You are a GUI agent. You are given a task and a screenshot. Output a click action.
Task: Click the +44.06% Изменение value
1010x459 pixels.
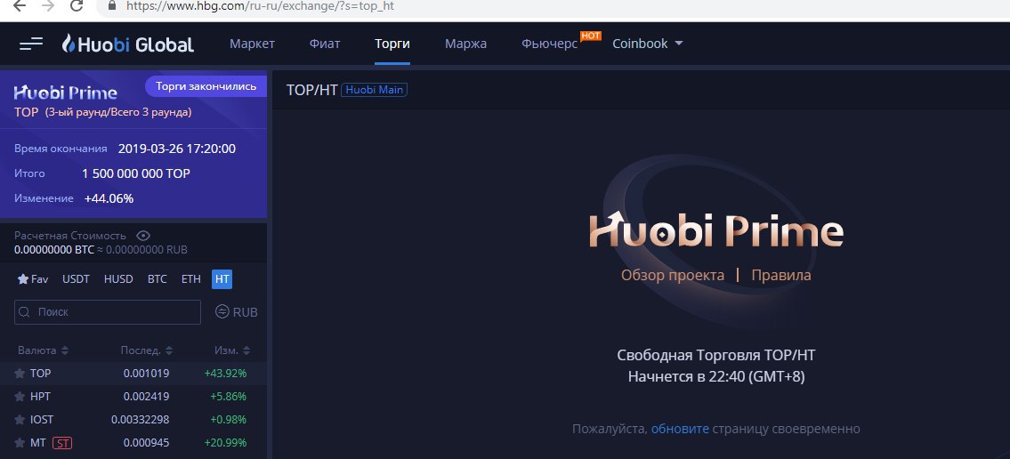pyautogui.click(x=109, y=198)
